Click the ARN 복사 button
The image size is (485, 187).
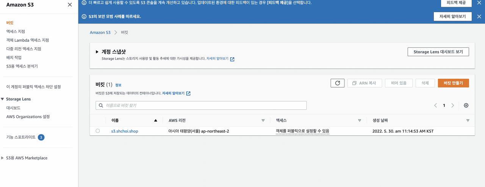tap(364, 83)
